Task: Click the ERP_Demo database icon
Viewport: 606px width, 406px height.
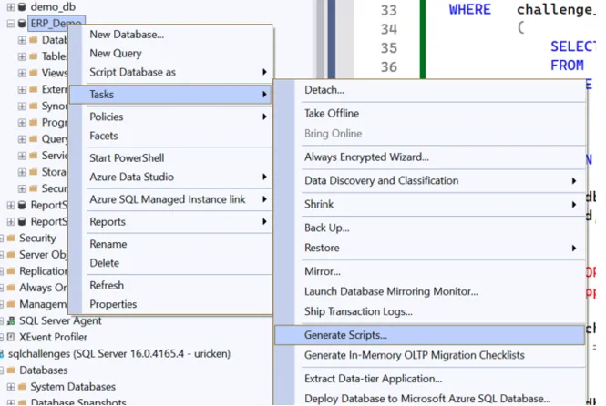Action: point(22,24)
